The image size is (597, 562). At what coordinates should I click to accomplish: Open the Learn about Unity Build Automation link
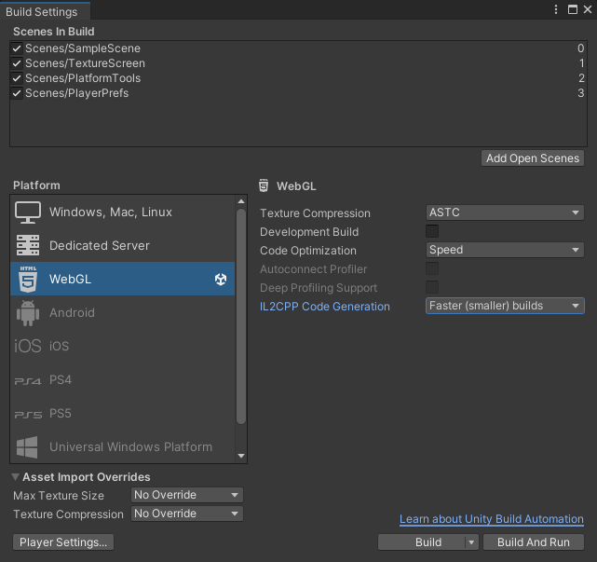point(491,519)
